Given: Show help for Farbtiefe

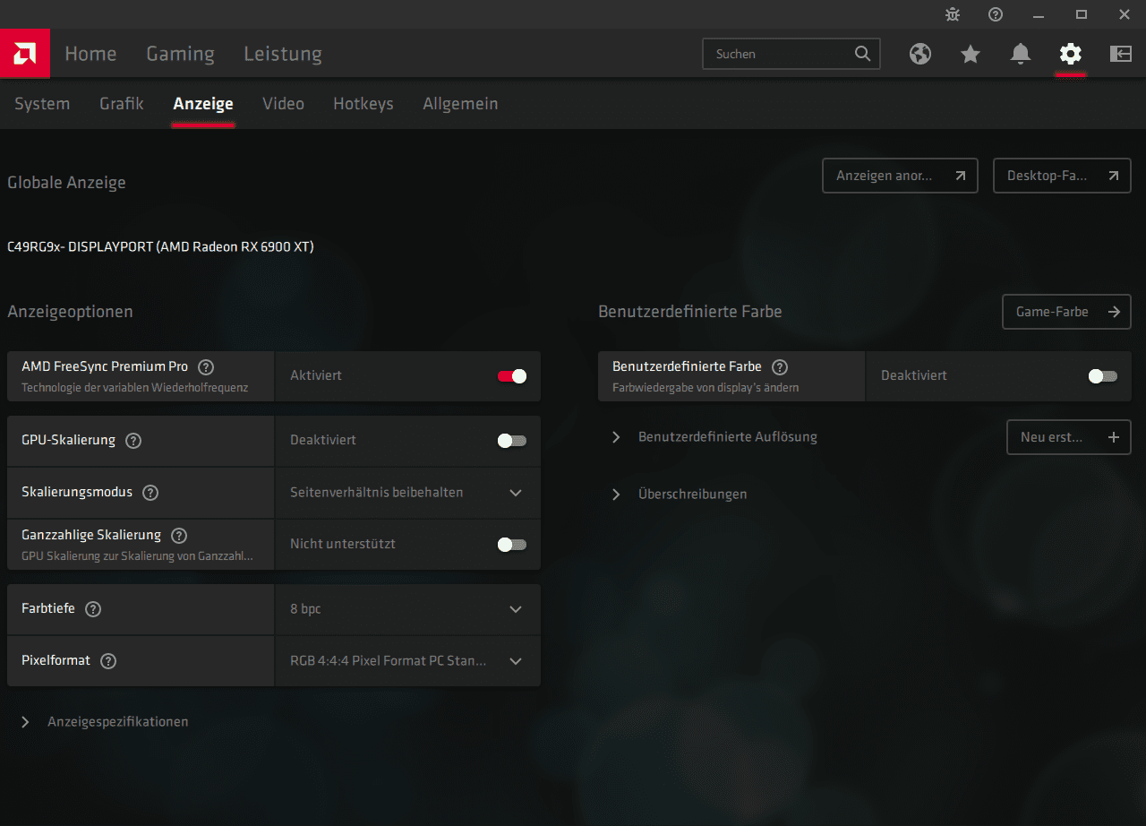Looking at the screenshot, I should point(93,609).
